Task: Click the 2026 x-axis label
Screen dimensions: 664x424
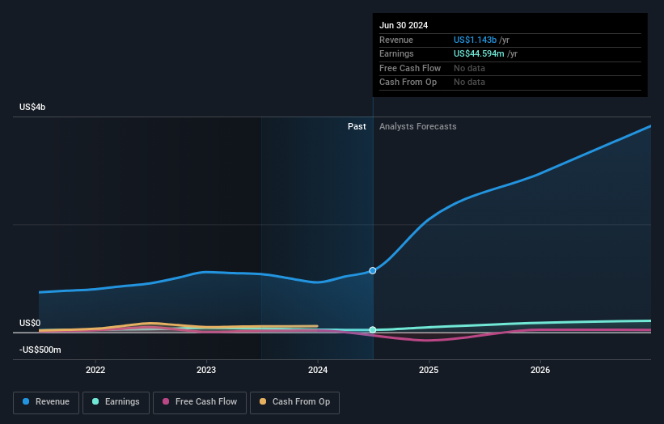Action: pyautogui.click(x=540, y=370)
